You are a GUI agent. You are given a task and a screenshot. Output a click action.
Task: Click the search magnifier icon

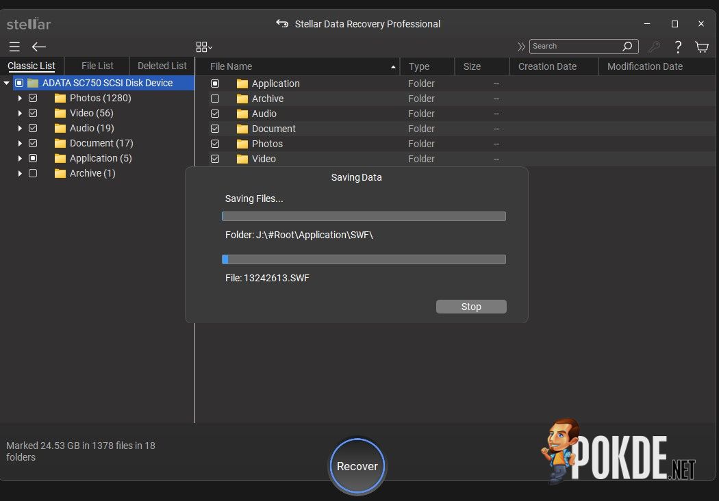[627, 46]
